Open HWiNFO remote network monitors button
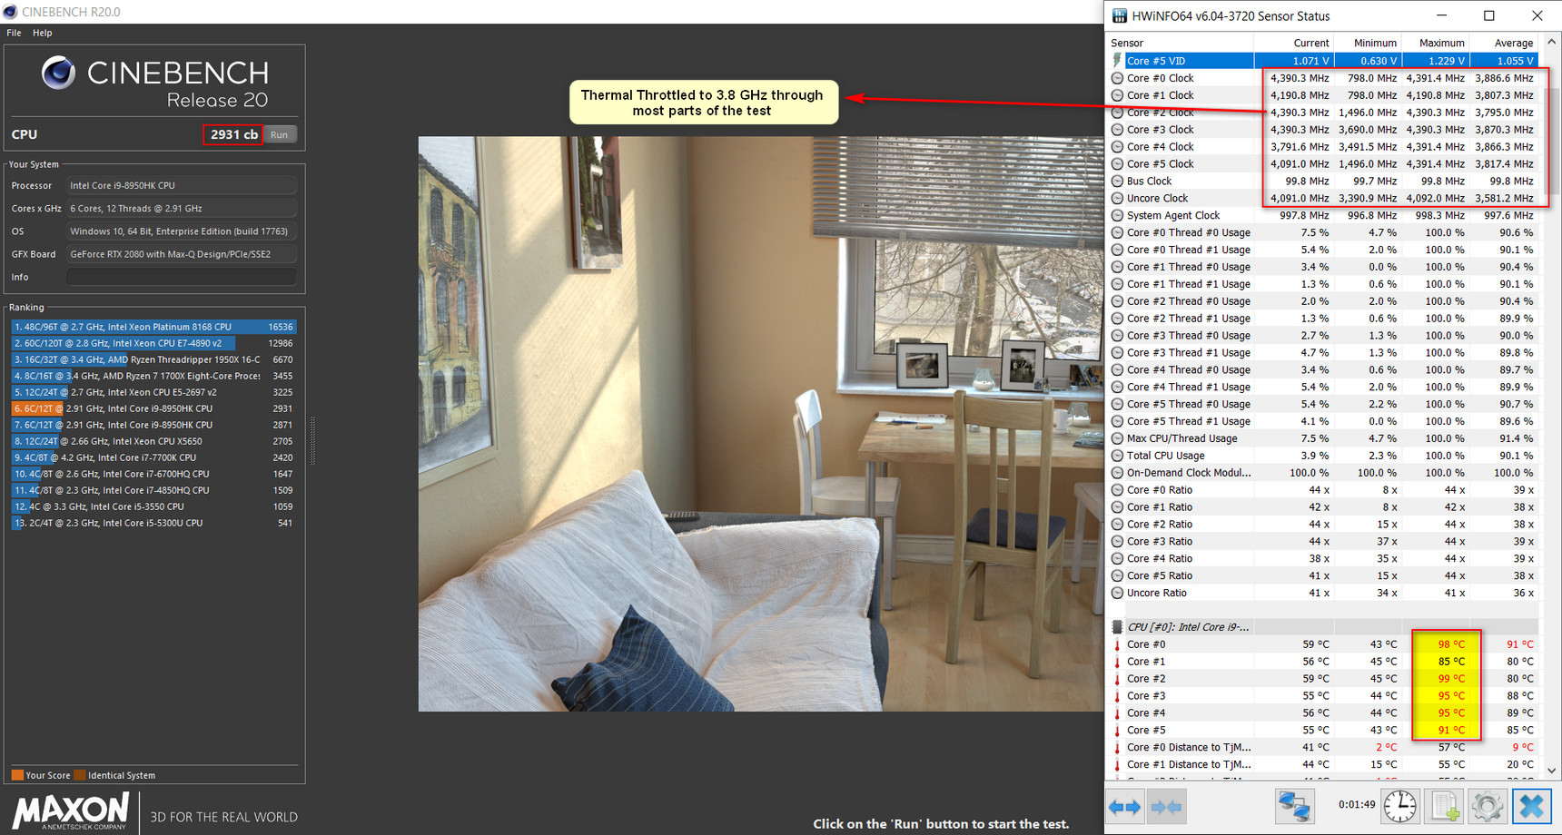Image resolution: width=1562 pixels, height=835 pixels. [1294, 806]
